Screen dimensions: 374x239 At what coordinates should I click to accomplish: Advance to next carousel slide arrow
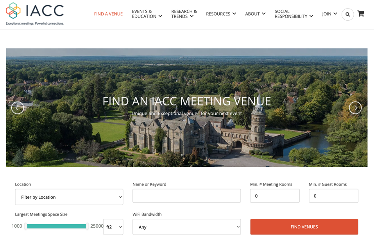(x=355, y=108)
